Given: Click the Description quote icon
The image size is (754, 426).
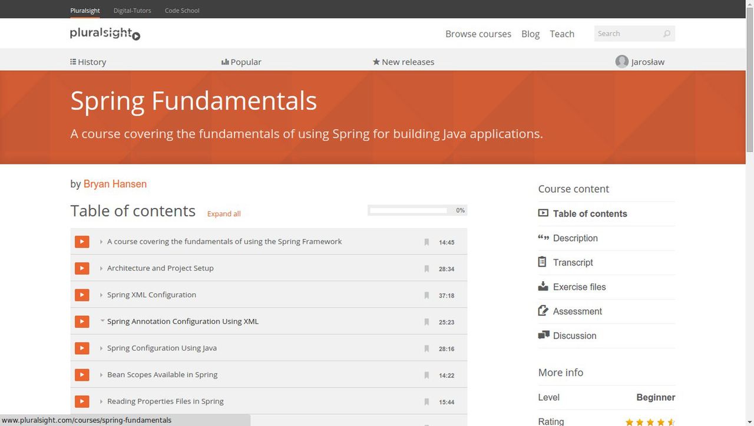Looking at the screenshot, I should (x=543, y=238).
